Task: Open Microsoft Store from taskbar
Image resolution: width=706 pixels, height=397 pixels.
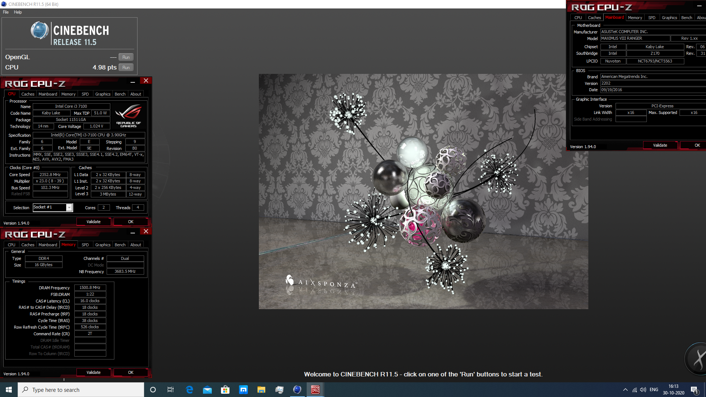Action: (225, 390)
